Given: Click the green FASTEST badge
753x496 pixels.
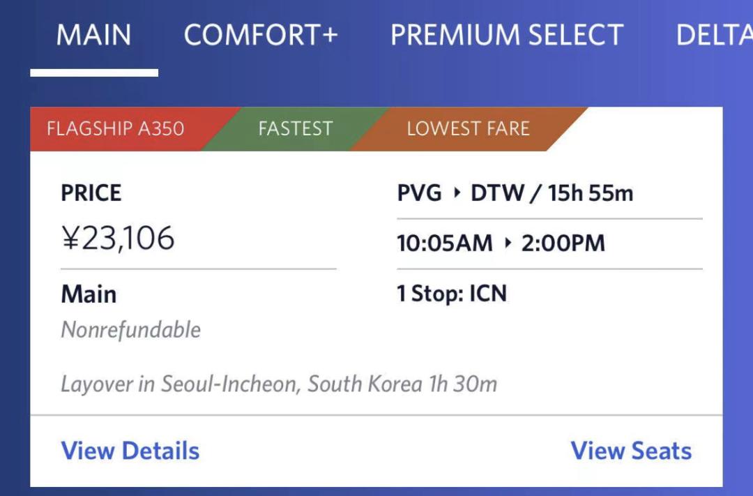Looking at the screenshot, I should (295, 129).
